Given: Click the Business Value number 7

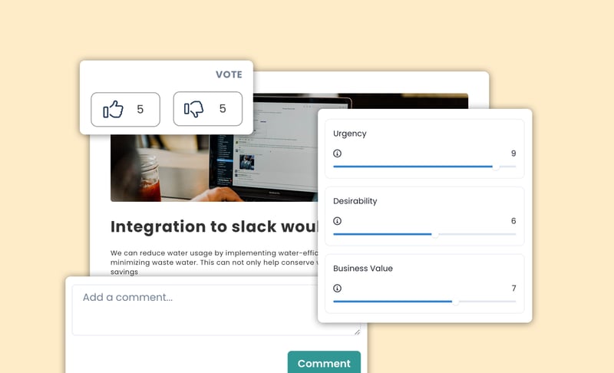Looking at the screenshot, I should point(513,289).
